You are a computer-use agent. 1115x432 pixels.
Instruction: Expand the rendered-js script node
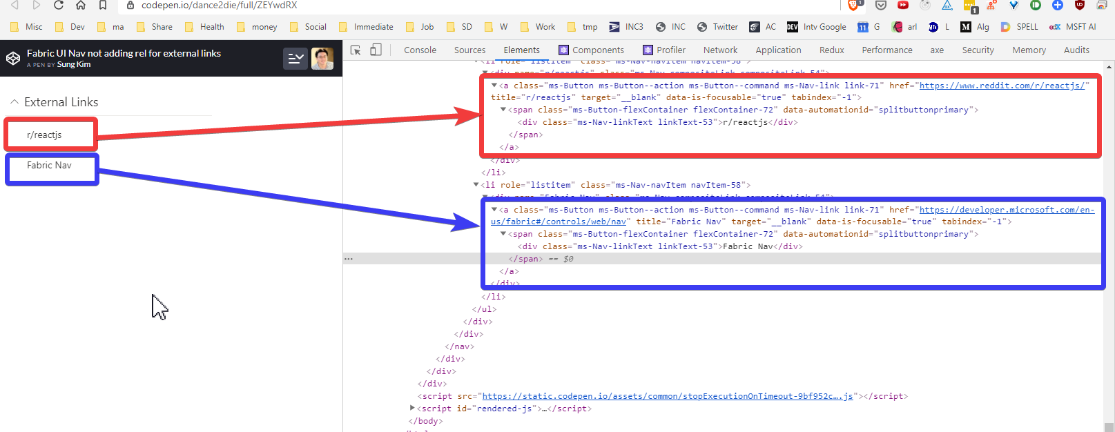(x=412, y=409)
